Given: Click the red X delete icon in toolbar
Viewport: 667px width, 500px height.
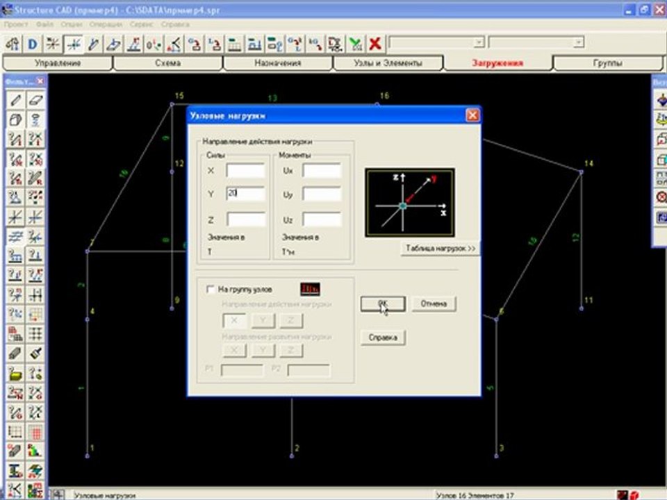Looking at the screenshot, I should [374, 44].
